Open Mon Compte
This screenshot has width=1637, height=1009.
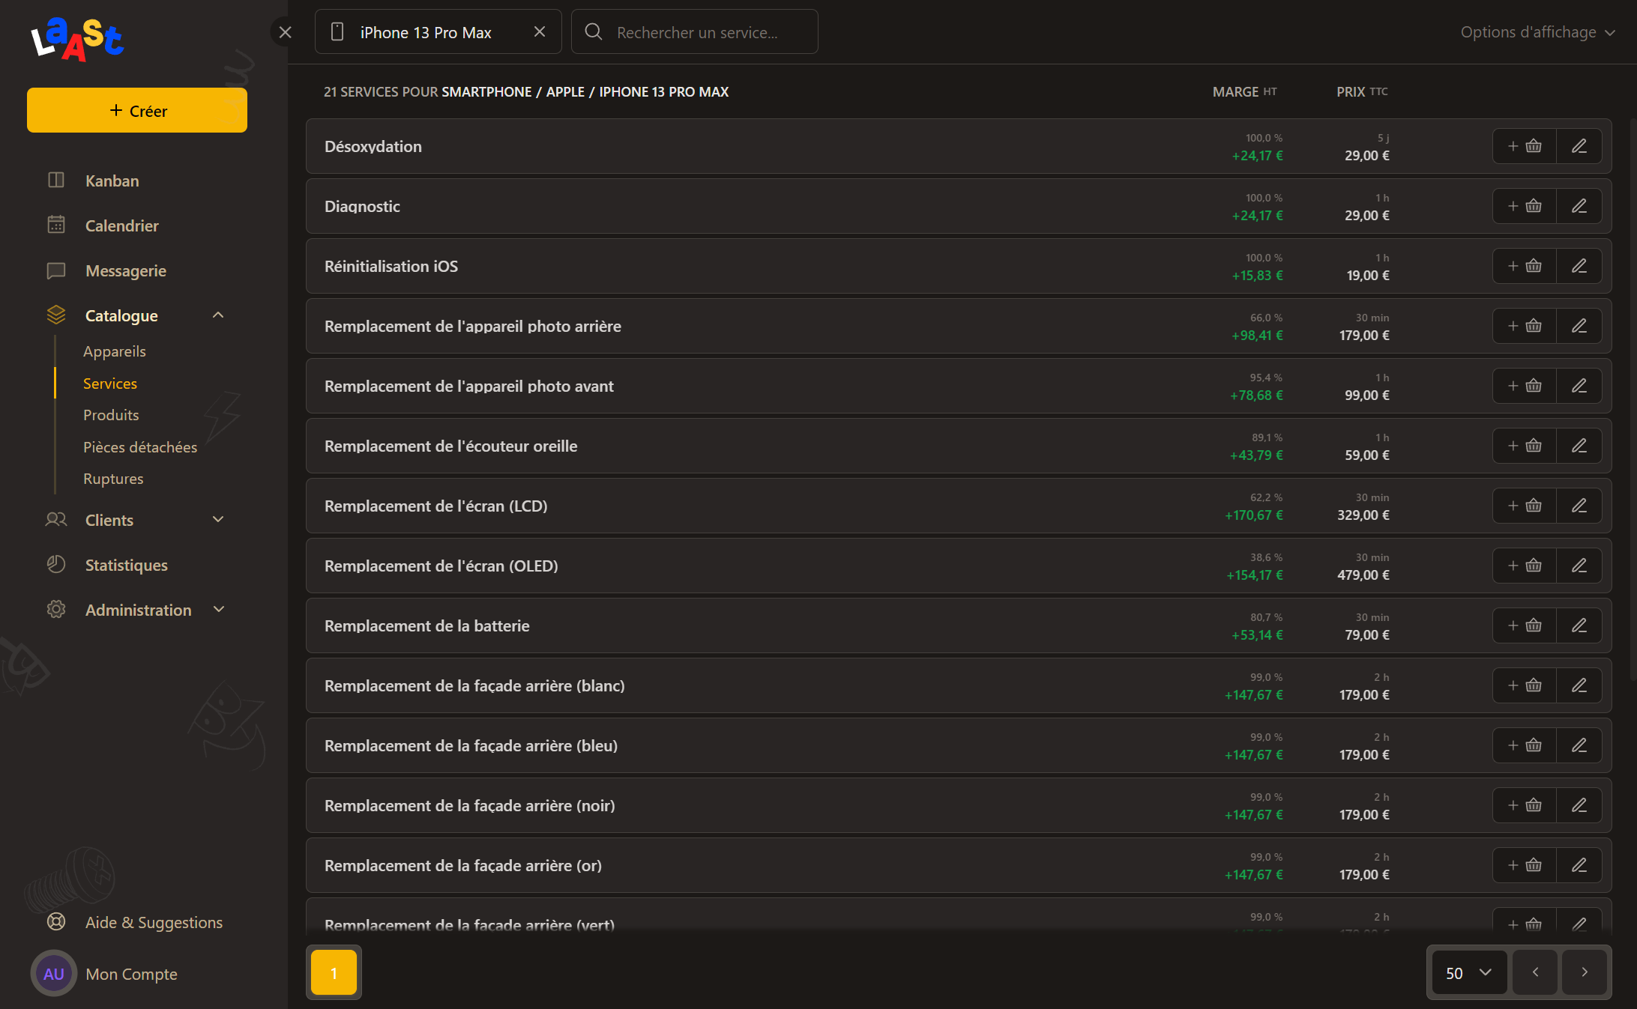point(132,974)
